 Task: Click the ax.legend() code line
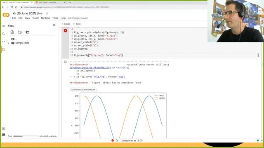click(81, 49)
